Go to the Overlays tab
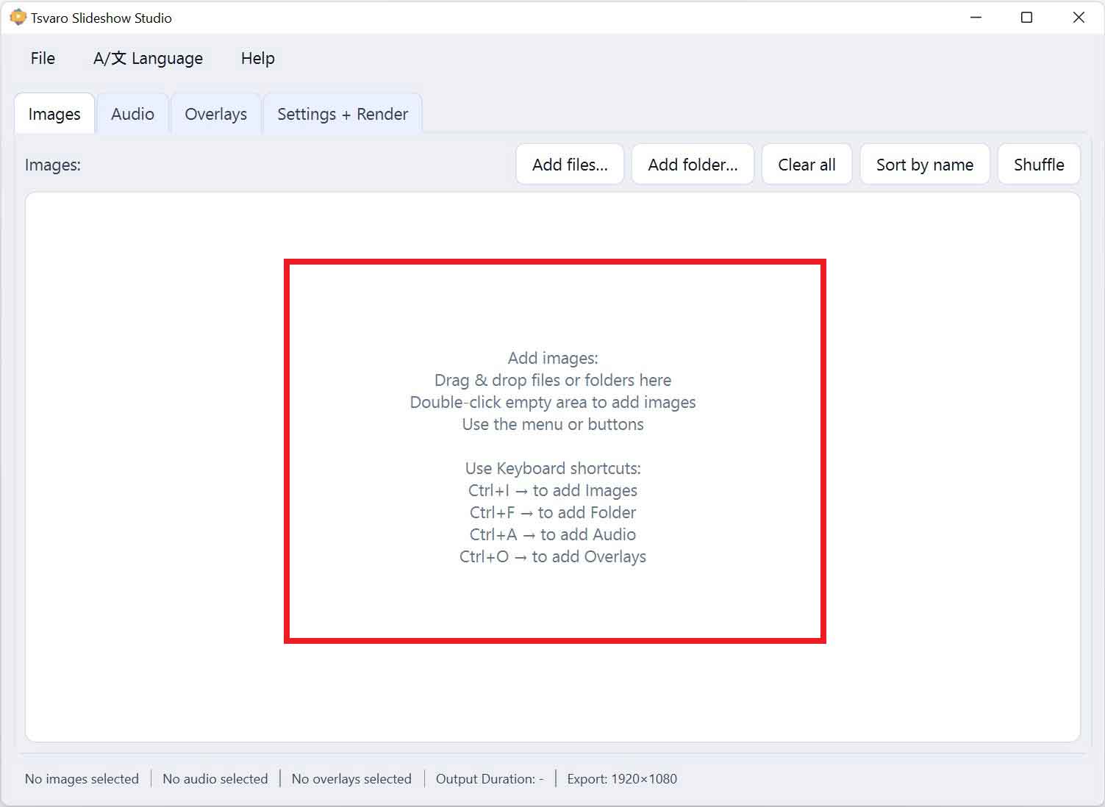The width and height of the screenshot is (1105, 807). pos(215,115)
